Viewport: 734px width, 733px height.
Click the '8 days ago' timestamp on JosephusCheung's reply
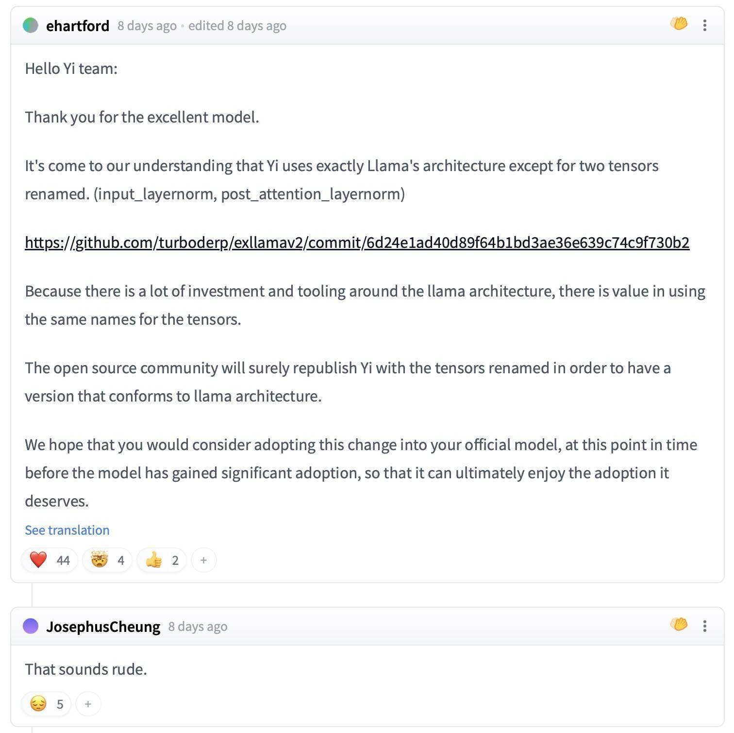(198, 627)
